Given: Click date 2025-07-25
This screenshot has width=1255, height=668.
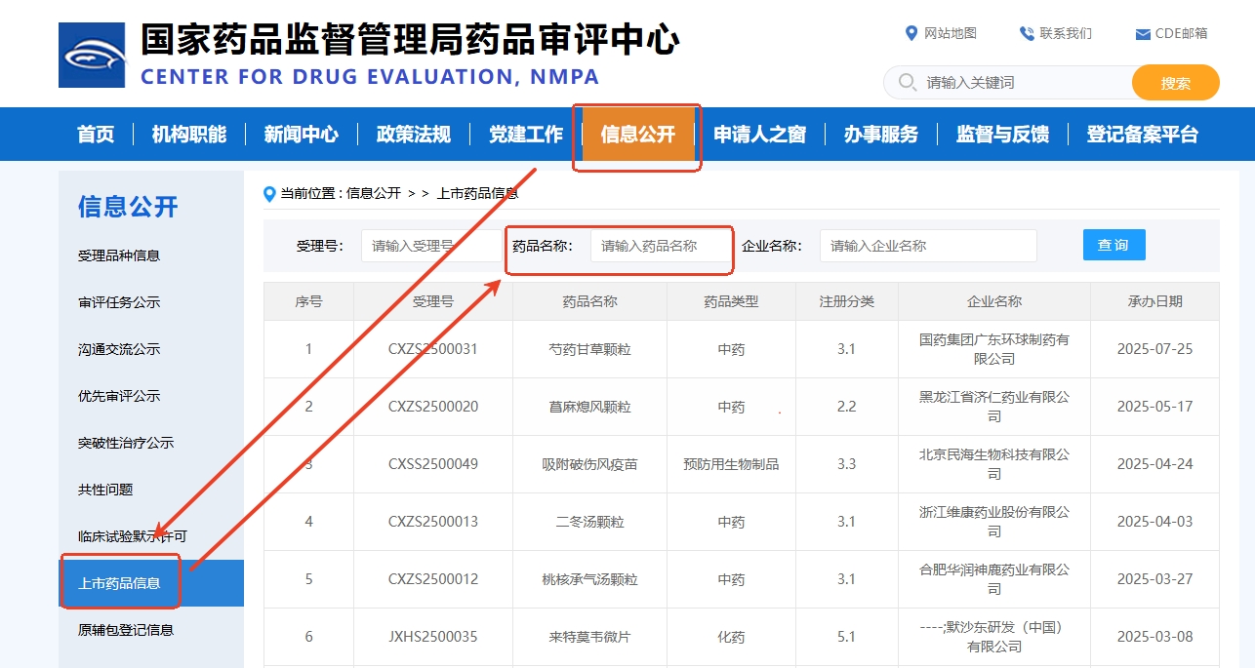Looking at the screenshot, I should pos(1154,349).
